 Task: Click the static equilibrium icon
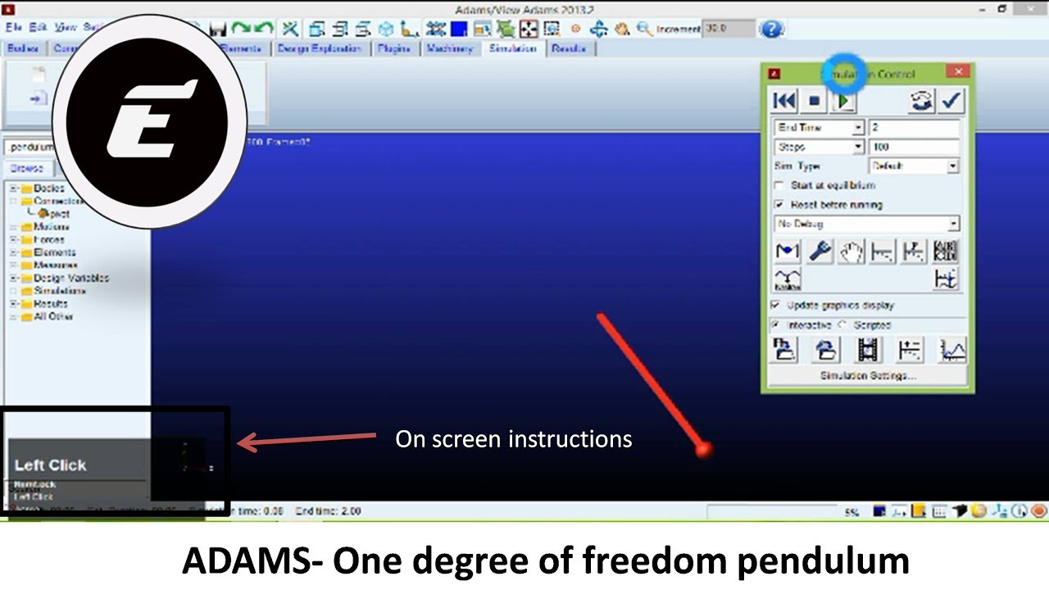tap(787, 252)
